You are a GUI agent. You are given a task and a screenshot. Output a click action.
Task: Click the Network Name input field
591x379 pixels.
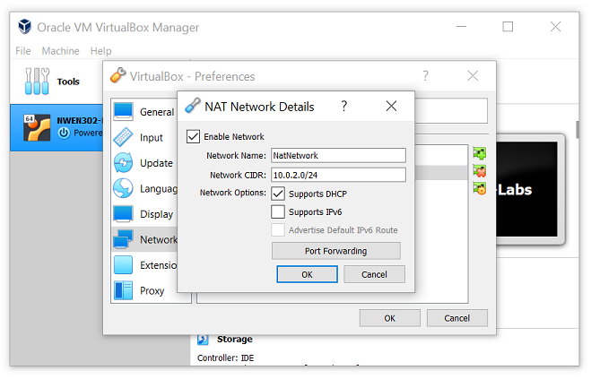coord(338,155)
